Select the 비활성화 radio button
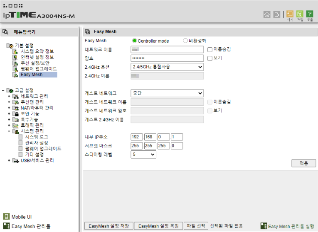The width and height of the screenshot is (318, 232). 185,41
